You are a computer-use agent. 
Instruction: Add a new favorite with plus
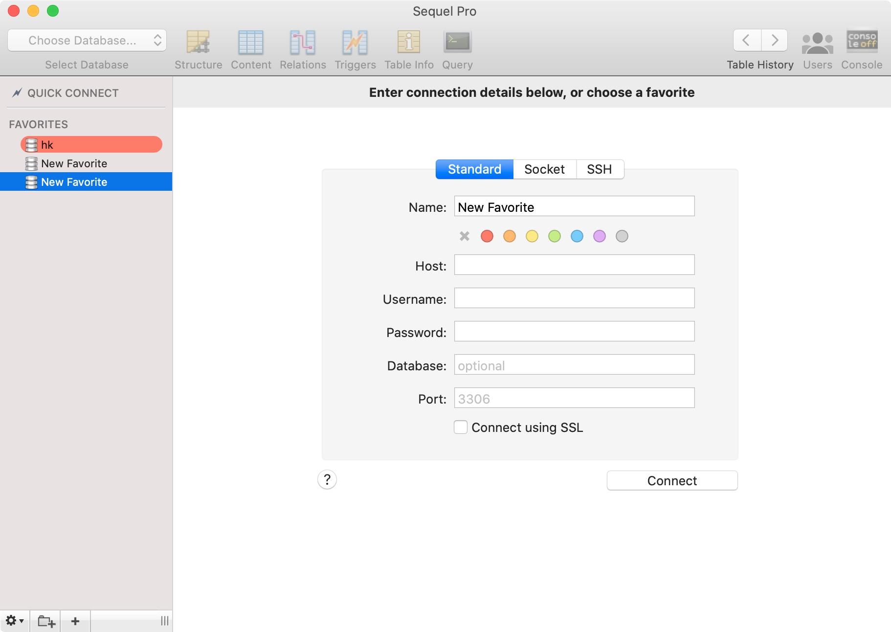coord(75,621)
